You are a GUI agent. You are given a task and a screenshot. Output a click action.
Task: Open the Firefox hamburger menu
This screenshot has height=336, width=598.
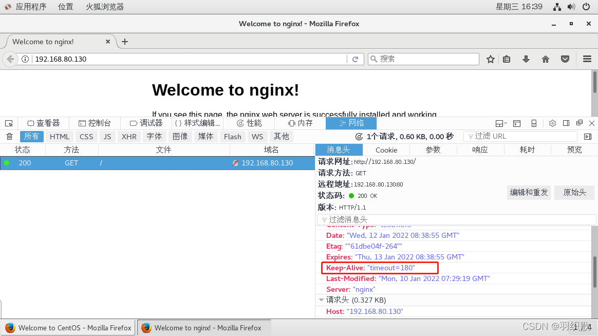(587, 59)
